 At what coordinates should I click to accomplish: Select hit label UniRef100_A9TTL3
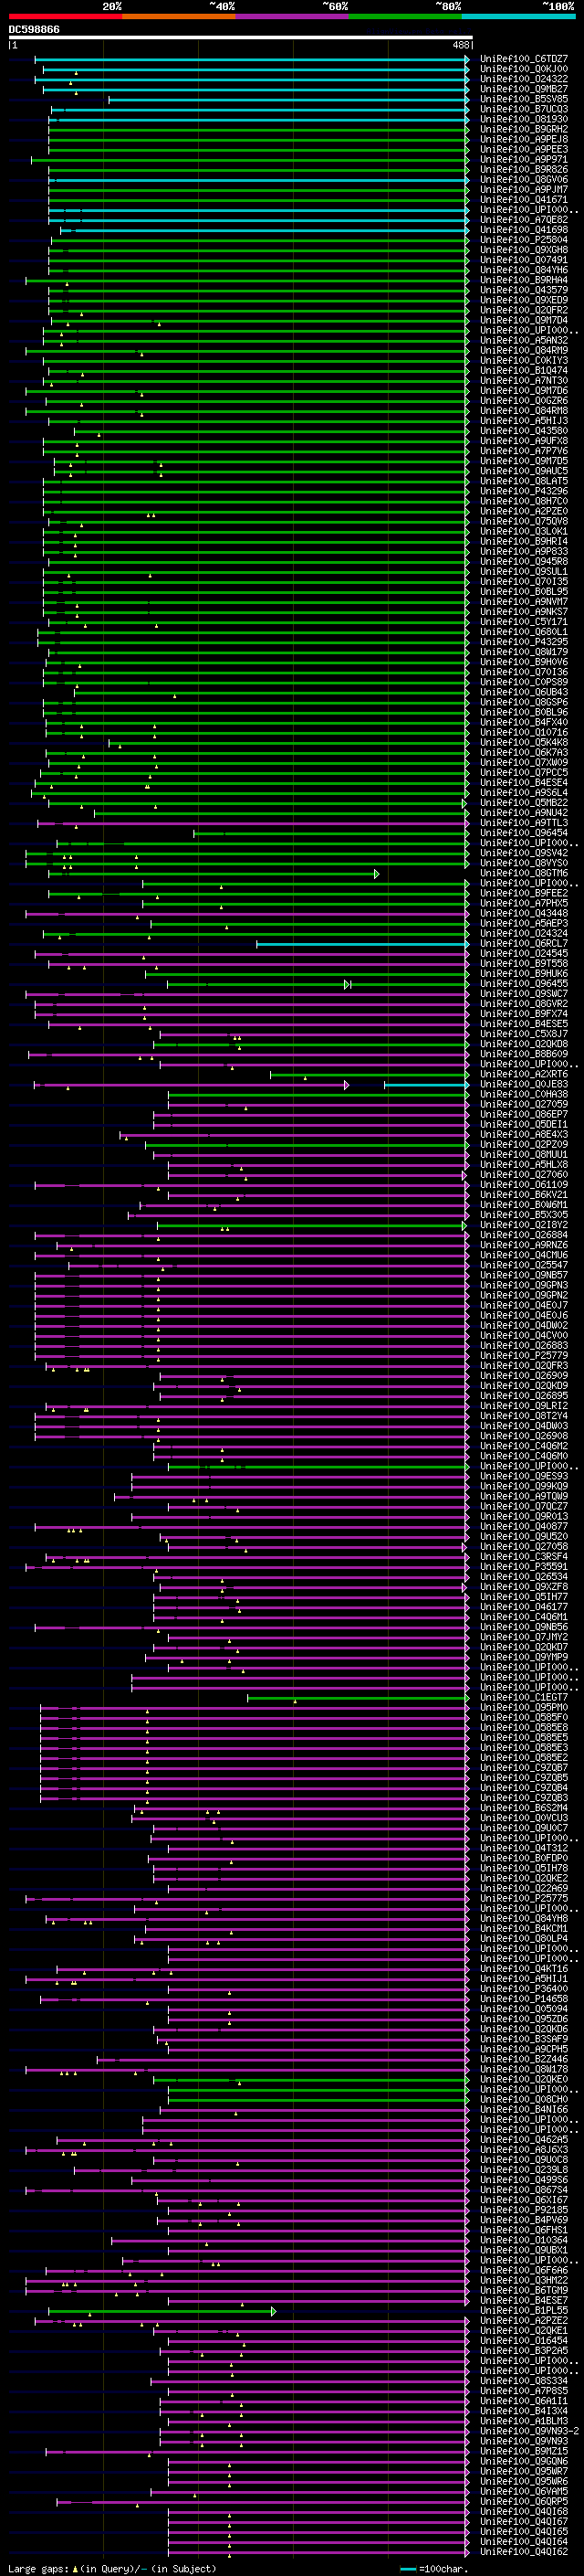(524, 822)
